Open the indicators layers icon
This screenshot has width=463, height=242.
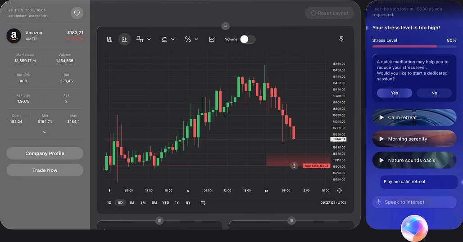164,39
